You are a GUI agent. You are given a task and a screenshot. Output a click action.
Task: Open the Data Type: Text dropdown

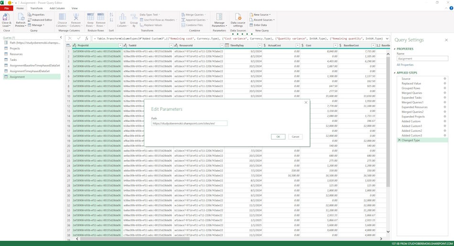point(150,15)
